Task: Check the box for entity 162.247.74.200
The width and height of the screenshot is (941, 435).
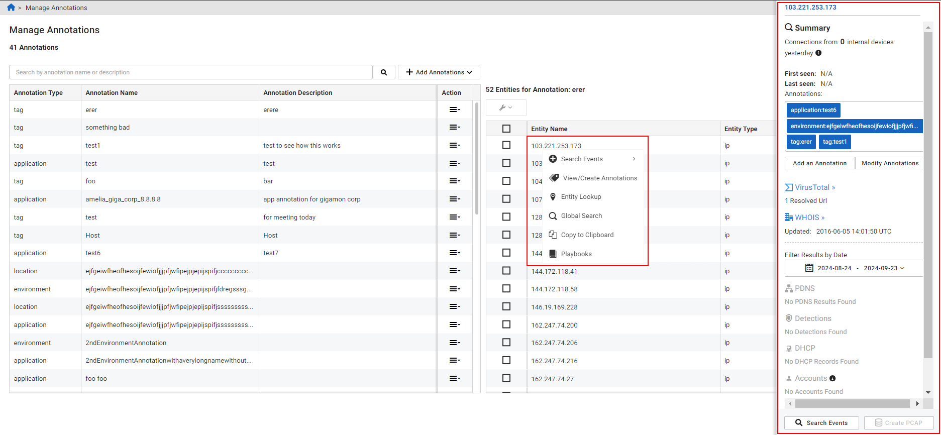Action: [506, 324]
